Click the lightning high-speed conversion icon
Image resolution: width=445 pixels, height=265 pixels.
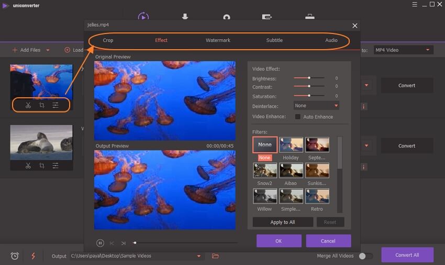[x=34, y=256]
